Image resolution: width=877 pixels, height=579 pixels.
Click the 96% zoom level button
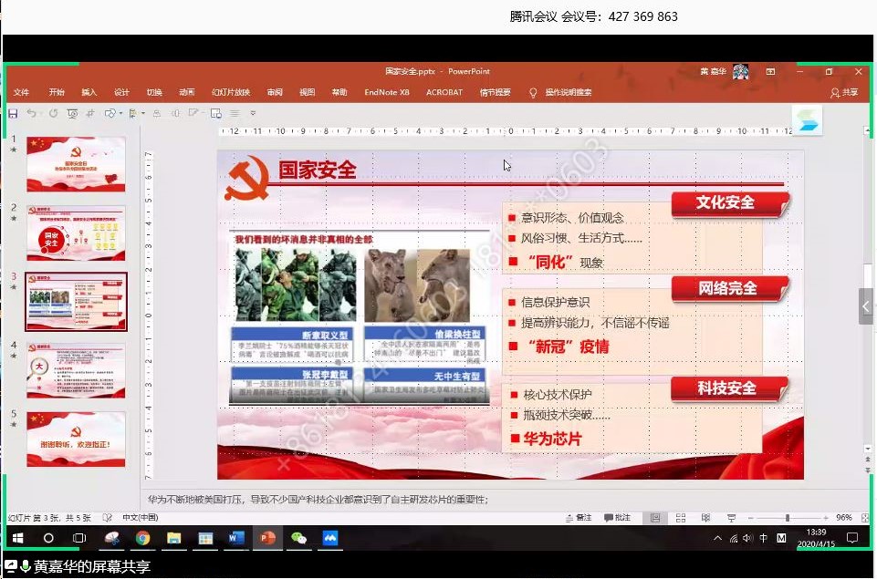click(x=843, y=518)
